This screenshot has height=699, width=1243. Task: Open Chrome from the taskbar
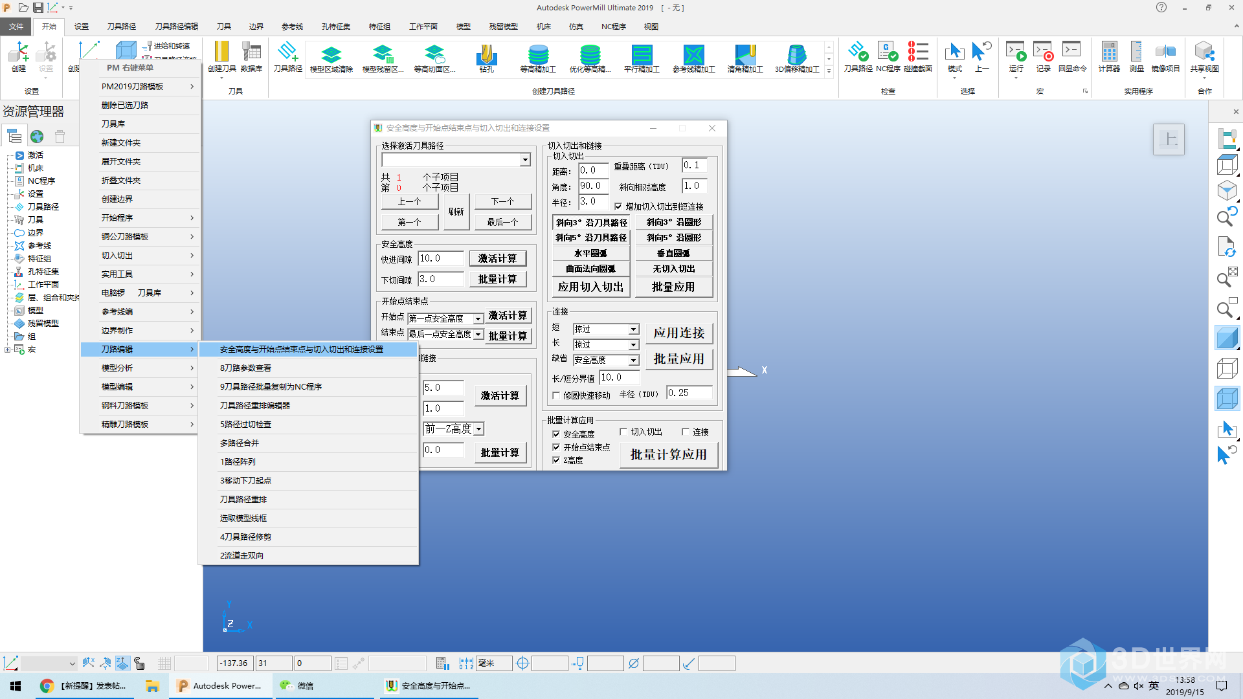[x=84, y=685]
